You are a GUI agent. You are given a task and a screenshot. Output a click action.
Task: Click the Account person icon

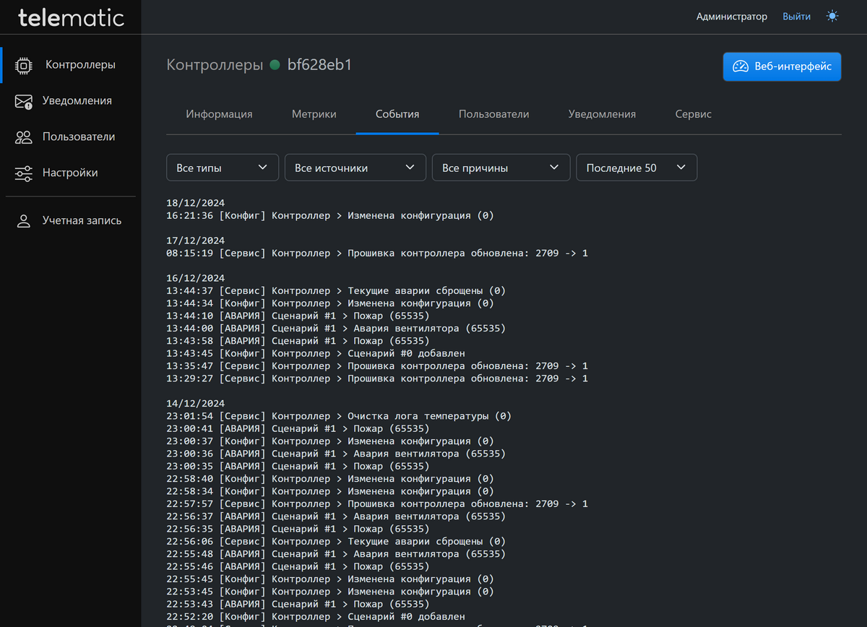coord(24,221)
